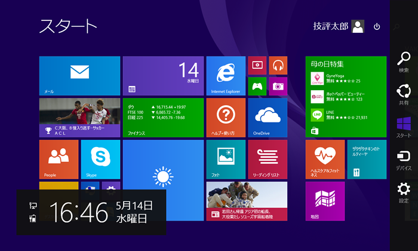This screenshot has height=251, width=418.
Task: Open the news tile 若田さん帰還
Action: tap(247, 201)
